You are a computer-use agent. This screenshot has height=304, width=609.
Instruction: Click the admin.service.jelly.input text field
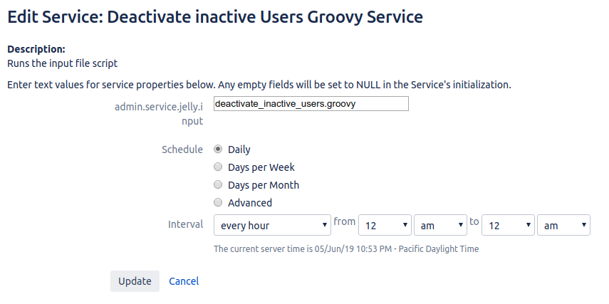click(311, 104)
